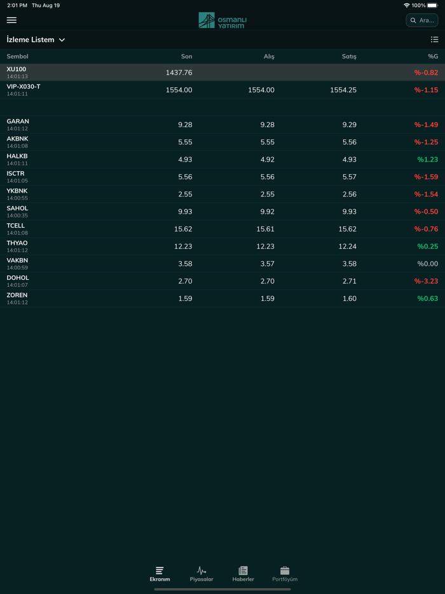Open the Piyasalar tab
The image size is (445, 594).
[x=202, y=574]
